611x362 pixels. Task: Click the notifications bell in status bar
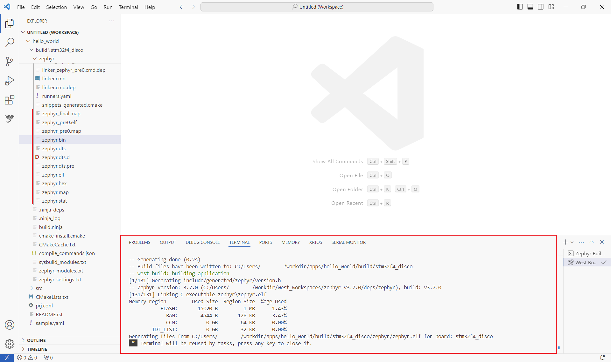tap(602, 358)
